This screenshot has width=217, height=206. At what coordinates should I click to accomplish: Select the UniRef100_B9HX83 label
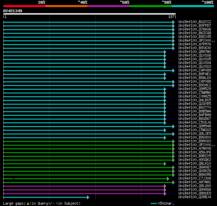pyautogui.click(x=195, y=141)
